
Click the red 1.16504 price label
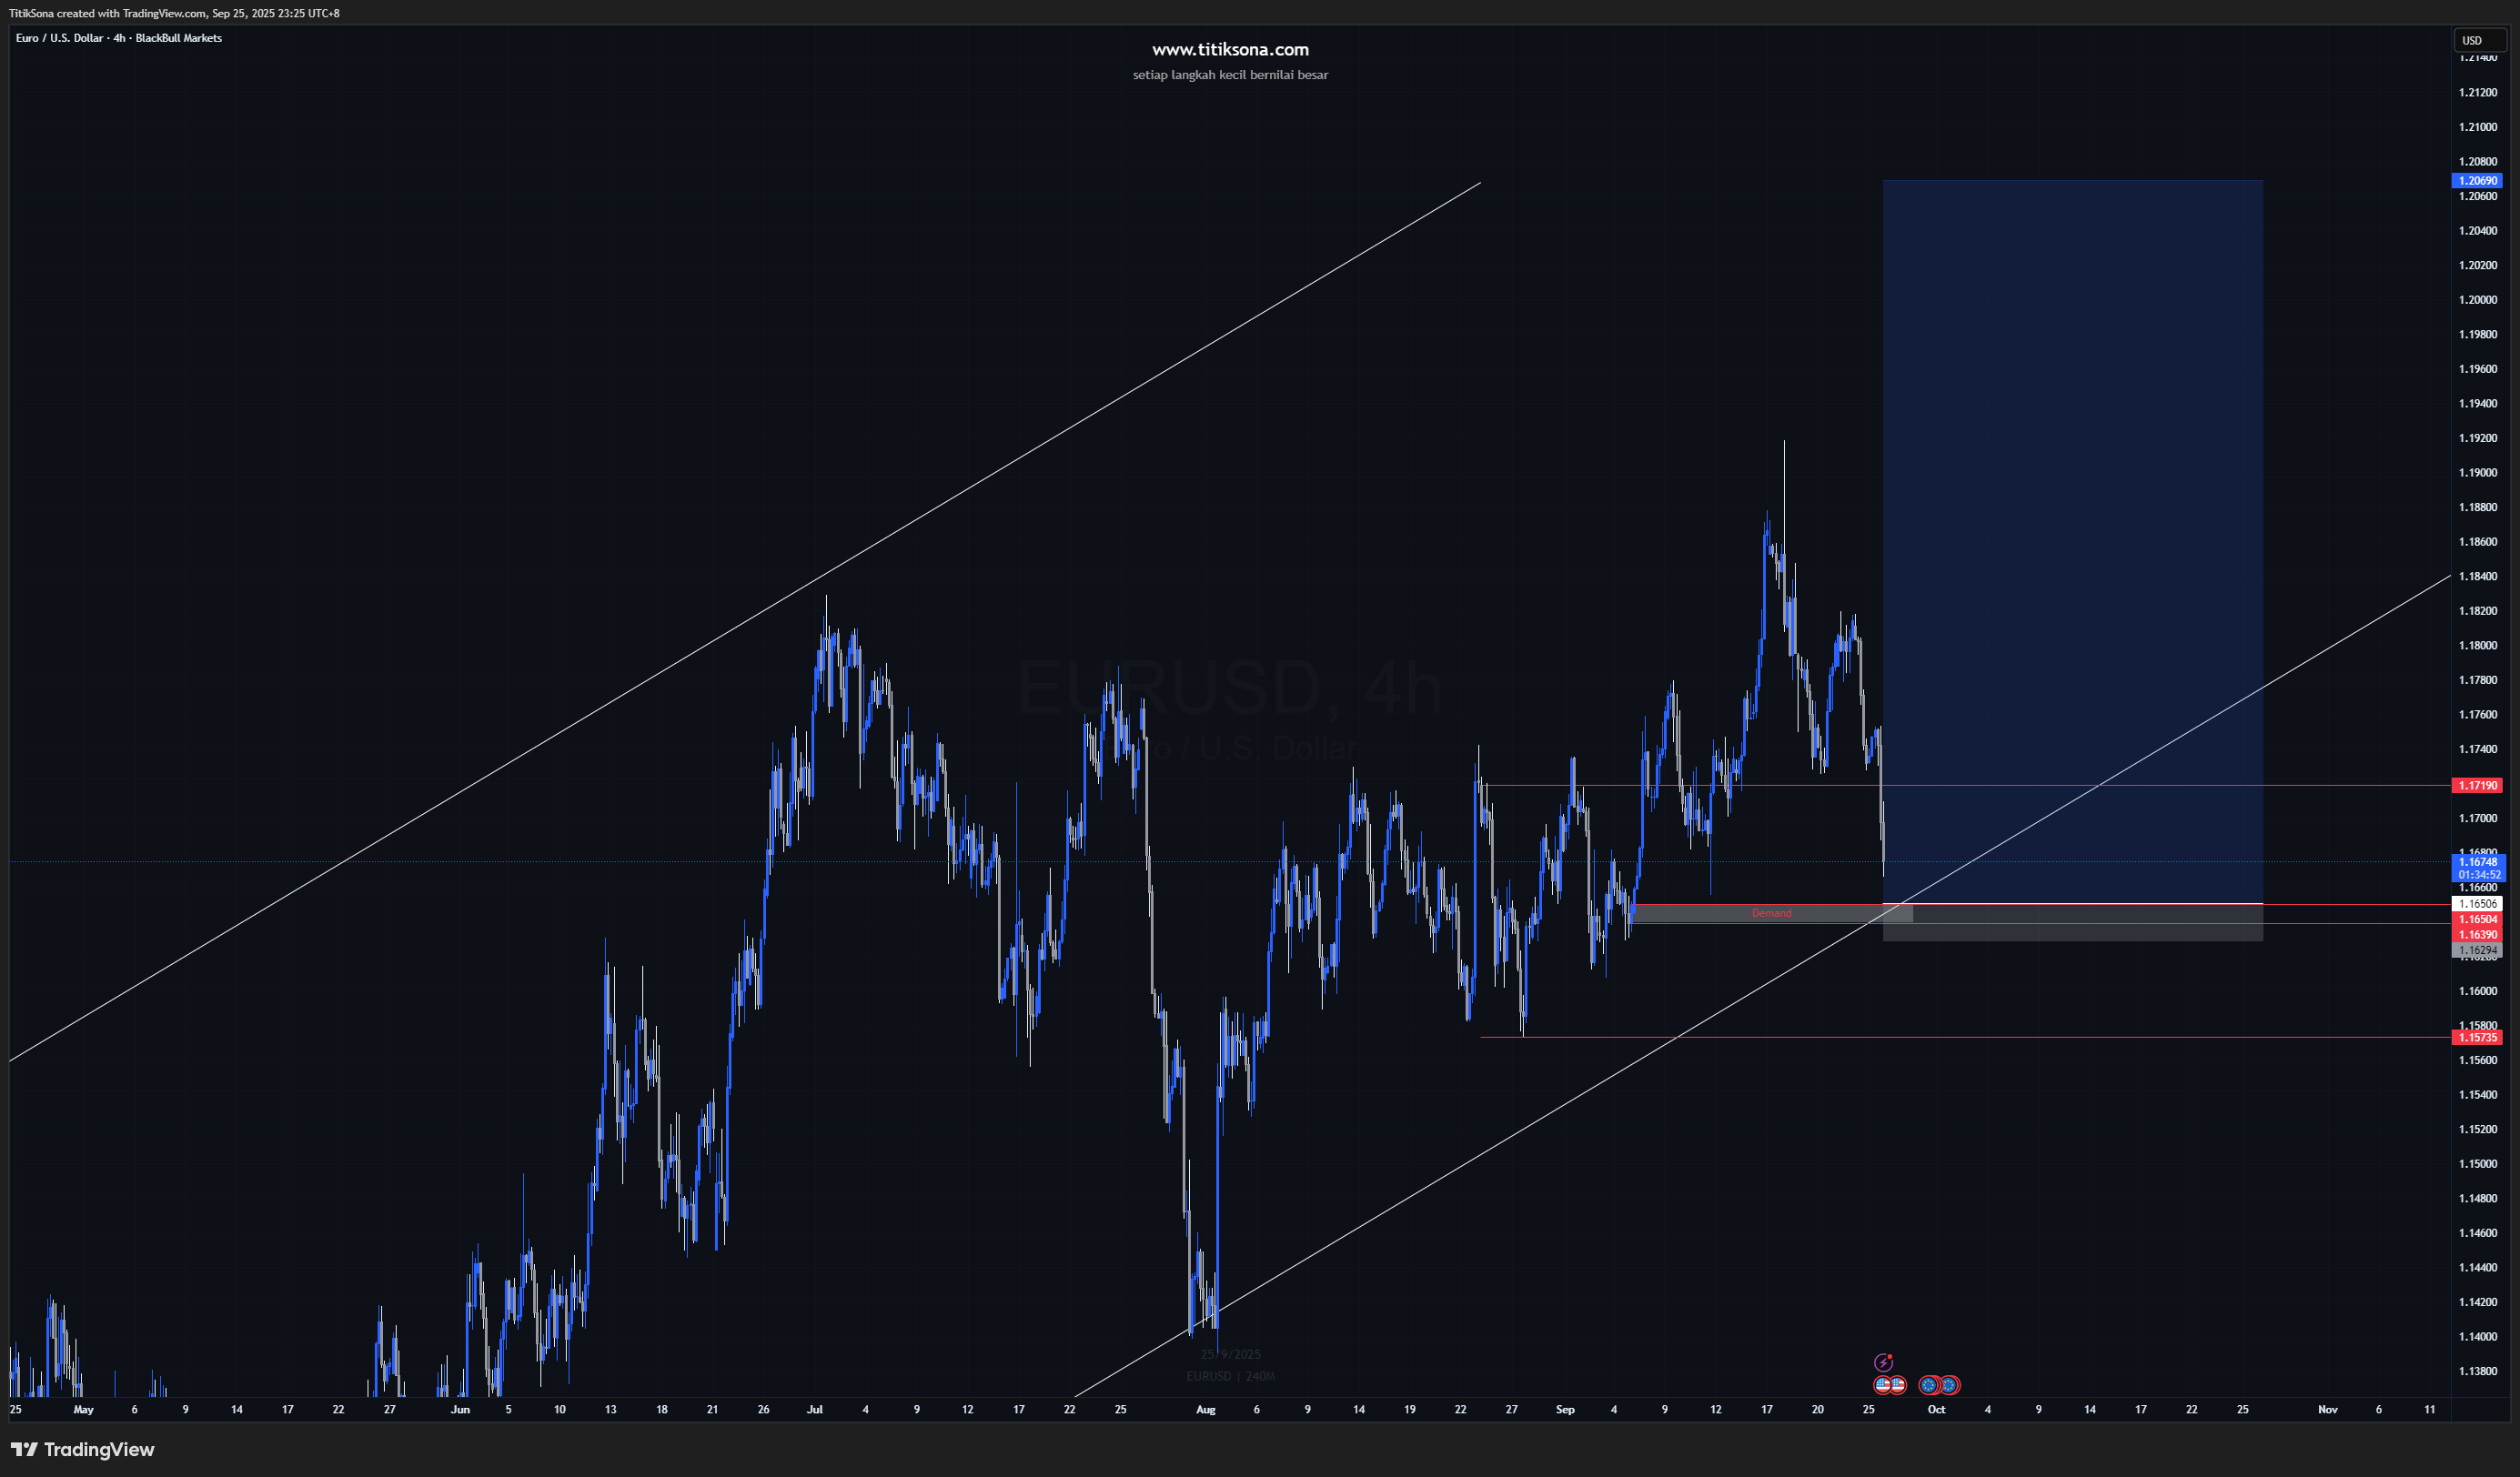click(2477, 919)
